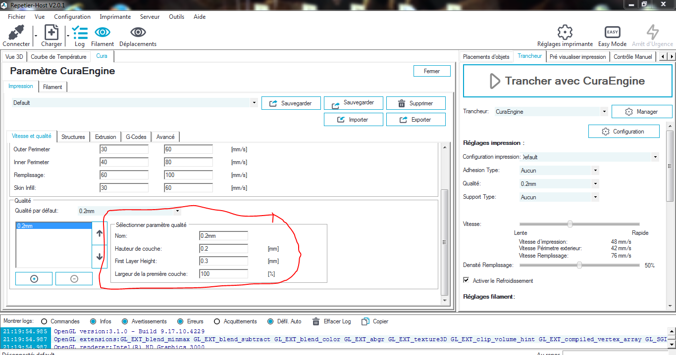Click the Vitesse speed slider handle

click(570, 224)
